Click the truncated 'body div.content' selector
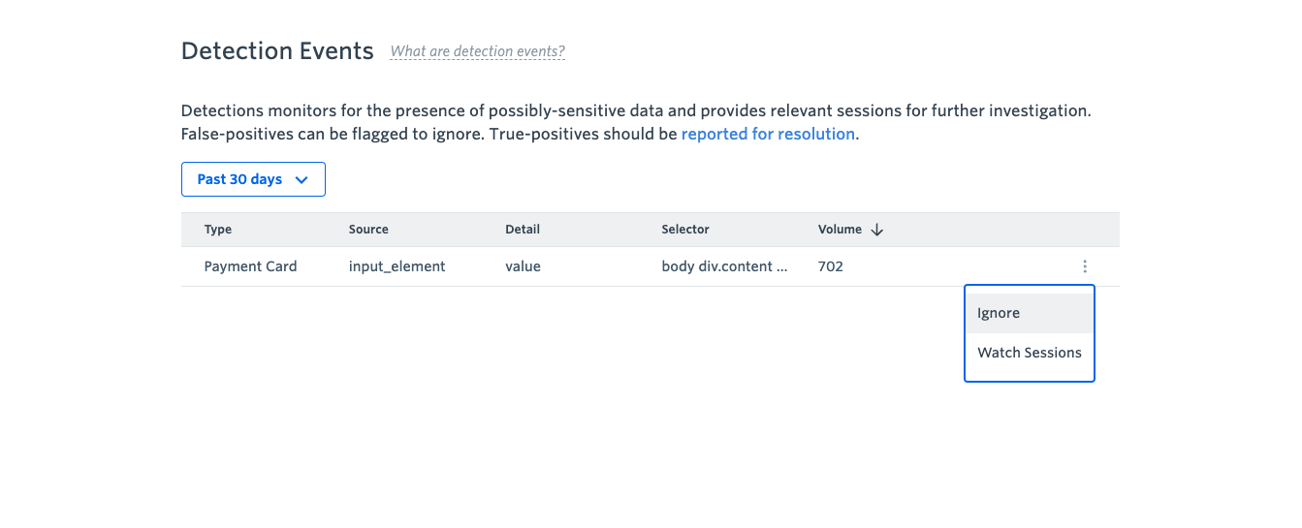The image size is (1302, 528). 724,266
